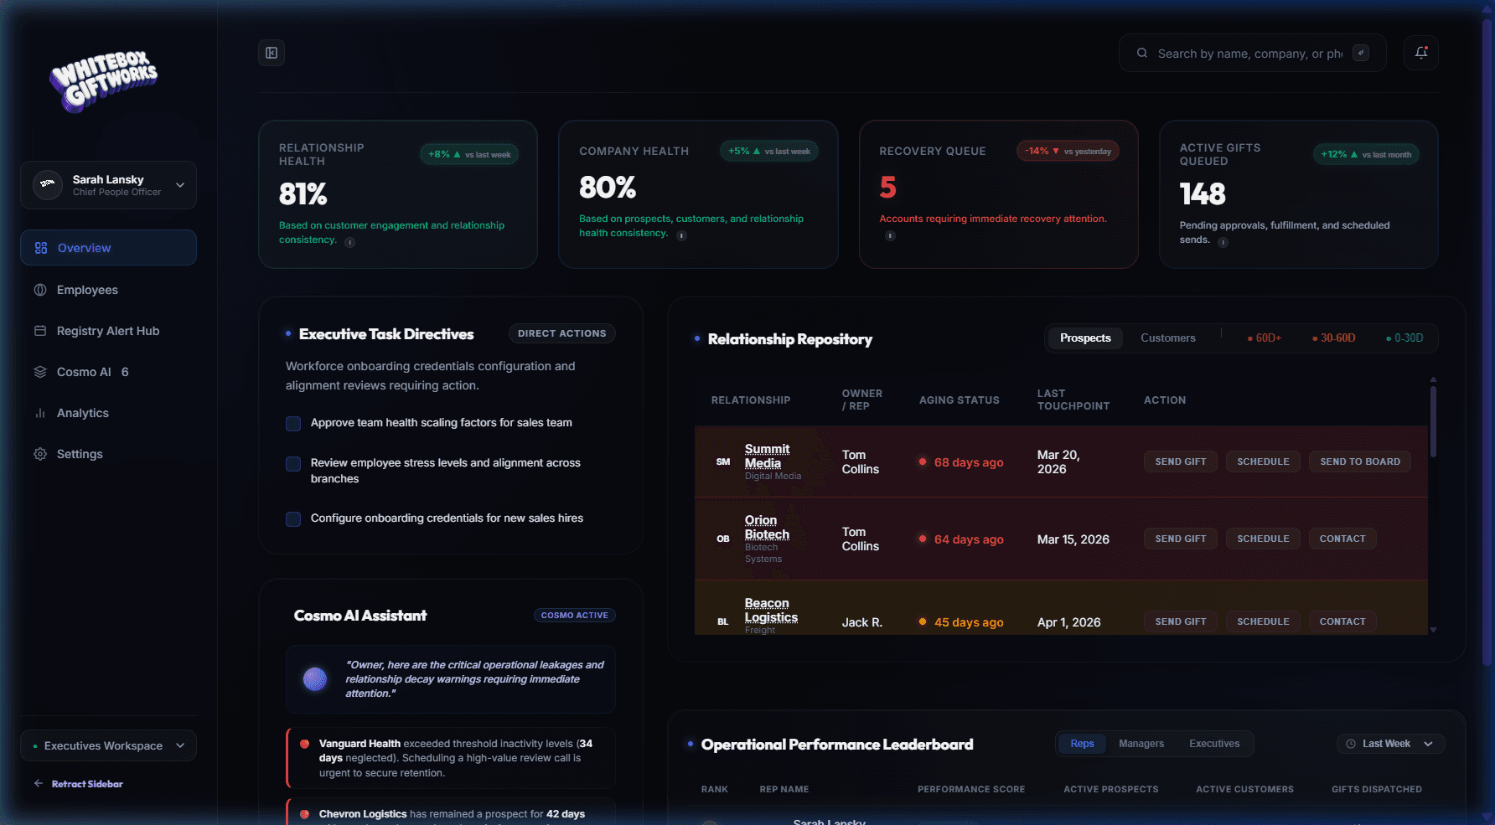The width and height of the screenshot is (1495, 825).
Task: Click the Cosmo Active status badge
Action: [575, 615]
